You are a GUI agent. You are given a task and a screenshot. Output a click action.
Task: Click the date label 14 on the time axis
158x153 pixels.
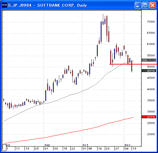click(x=100, y=149)
